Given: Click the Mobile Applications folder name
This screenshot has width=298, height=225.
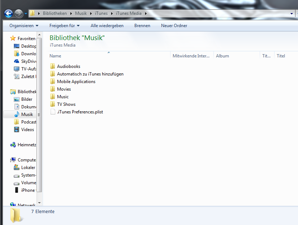Looking at the screenshot, I should [x=76, y=82].
